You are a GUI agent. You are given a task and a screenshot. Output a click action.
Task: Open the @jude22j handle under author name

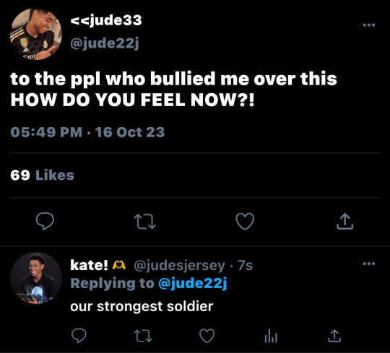[x=105, y=43]
